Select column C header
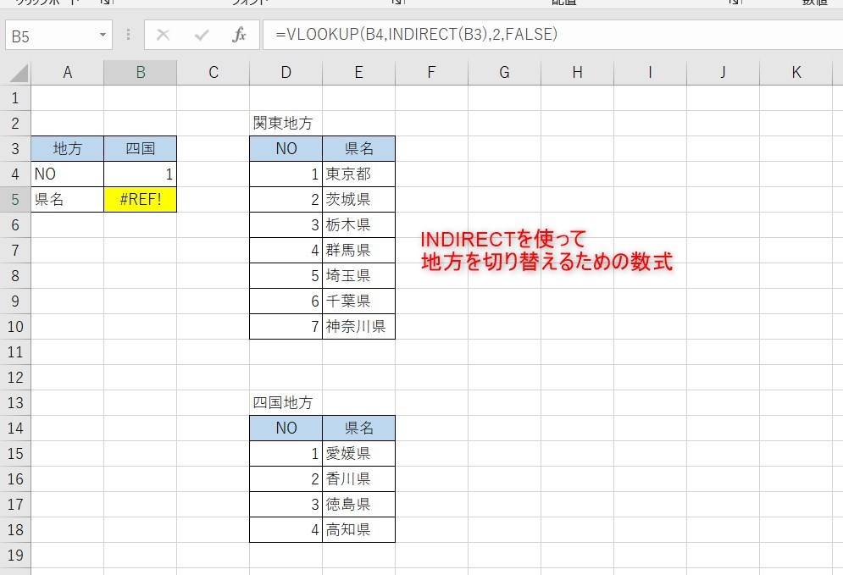Viewport: 843px width, 575px height. [214, 73]
